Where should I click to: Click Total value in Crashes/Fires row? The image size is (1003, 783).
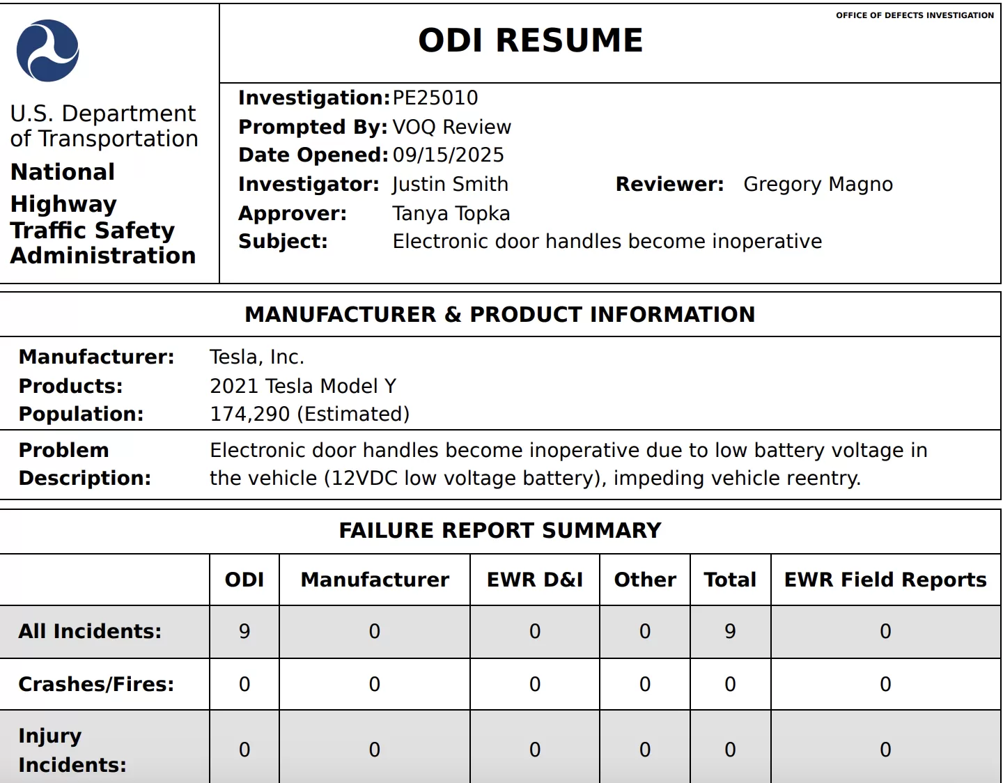[730, 685]
